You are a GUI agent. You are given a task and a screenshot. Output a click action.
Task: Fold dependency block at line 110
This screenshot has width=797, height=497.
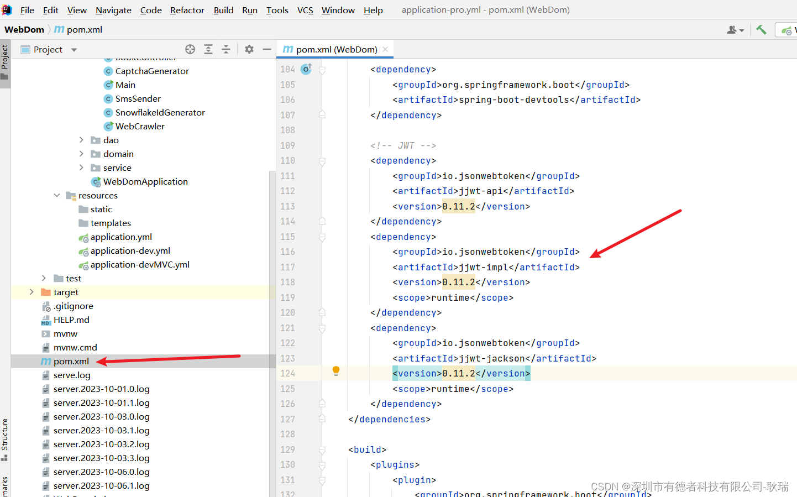(322, 161)
